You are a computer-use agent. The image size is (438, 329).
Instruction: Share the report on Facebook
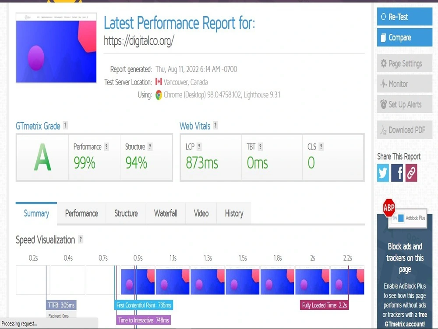[x=397, y=173]
